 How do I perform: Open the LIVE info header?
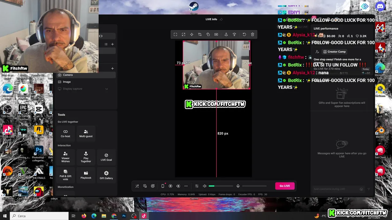point(211,19)
